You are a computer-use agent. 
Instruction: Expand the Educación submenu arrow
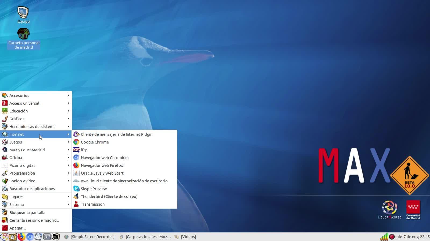(x=68, y=111)
